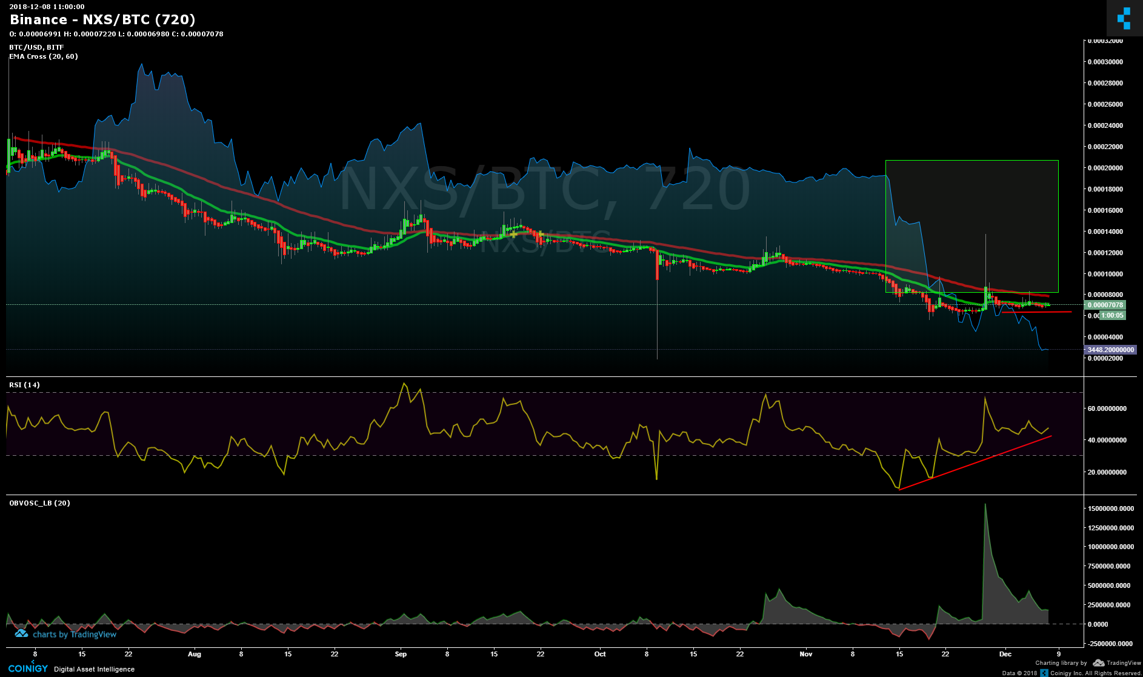Click the TradingView cloud icon beside 'charts by'

[x=21, y=634]
